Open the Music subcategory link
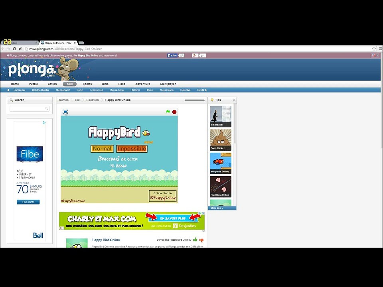383x287 pixels. pyautogui.click(x=150, y=90)
